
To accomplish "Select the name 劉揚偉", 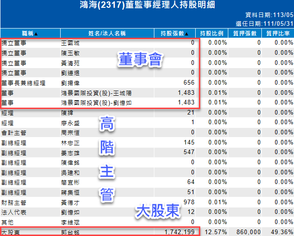I will coord(70,83).
